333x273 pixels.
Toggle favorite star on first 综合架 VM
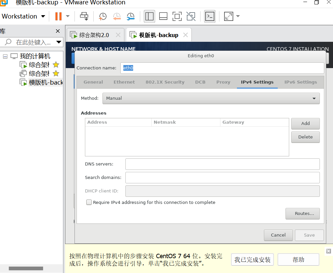click(x=56, y=64)
